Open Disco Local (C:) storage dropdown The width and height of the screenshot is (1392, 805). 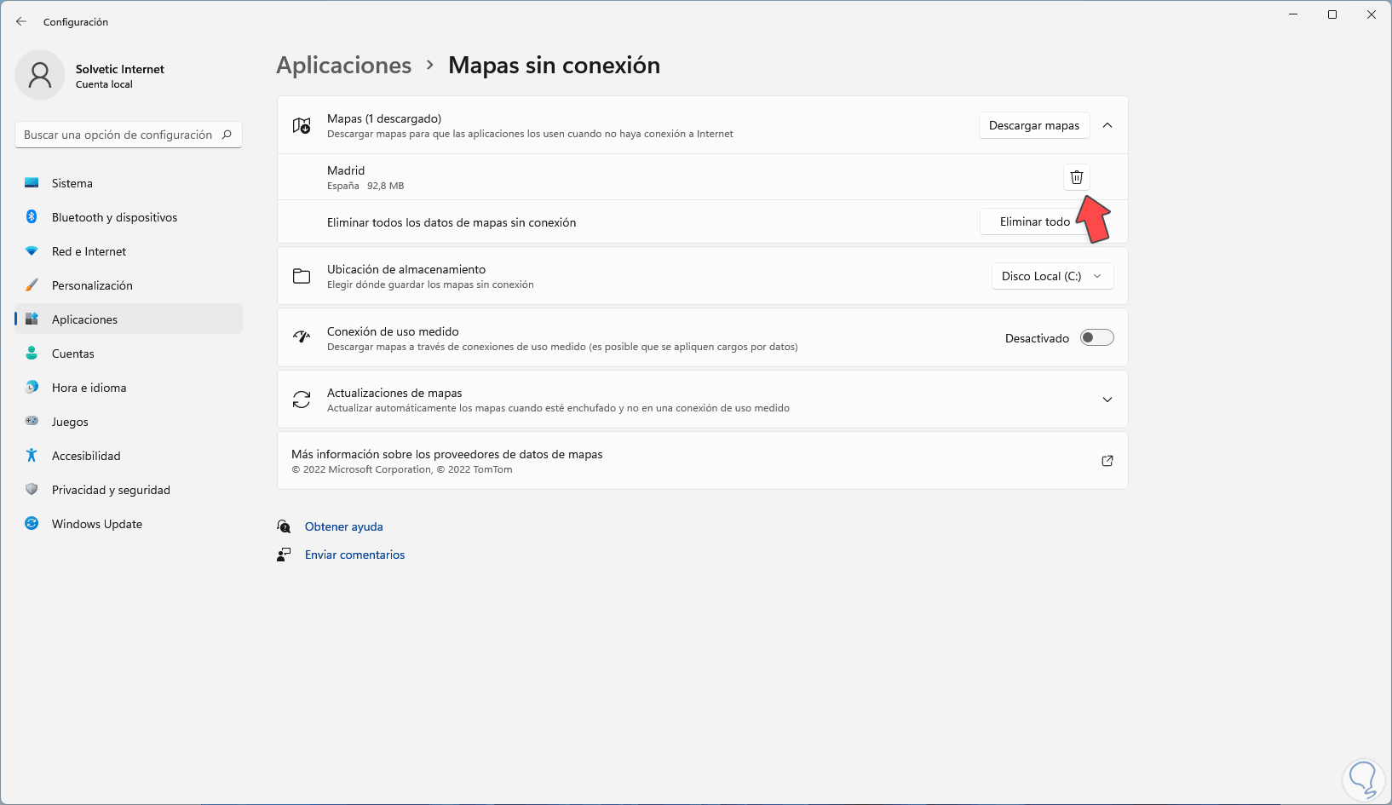tap(1052, 276)
